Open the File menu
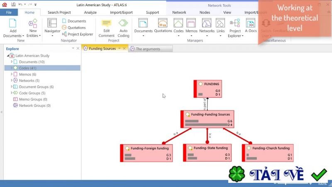This screenshot has height=187, width=332. tap(9, 12)
